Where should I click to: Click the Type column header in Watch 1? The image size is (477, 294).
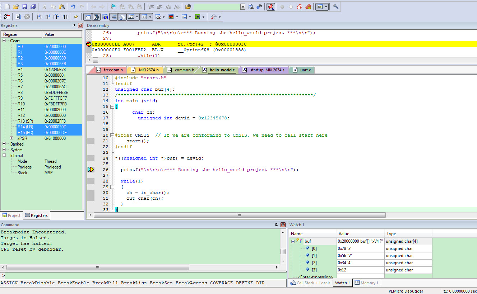408,234
